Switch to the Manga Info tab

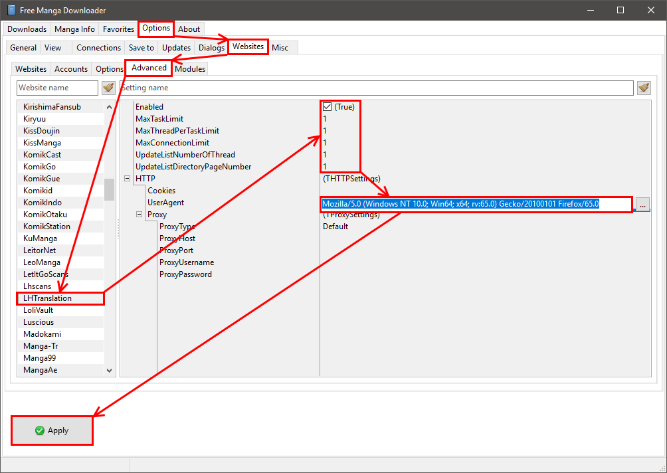tap(74, 29)
